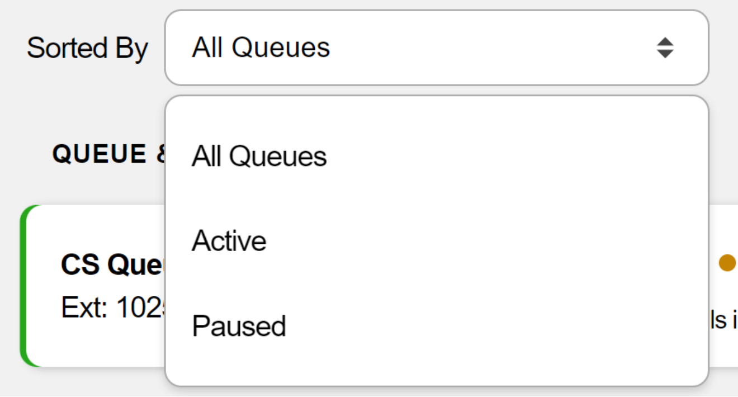
Task: Click the selected 'All Queues' value in the combo box
Action: point(261,48)
